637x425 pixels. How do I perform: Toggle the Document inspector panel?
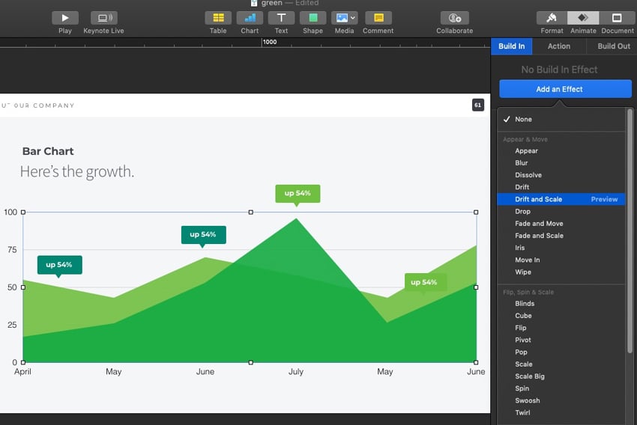coord(617,18)
